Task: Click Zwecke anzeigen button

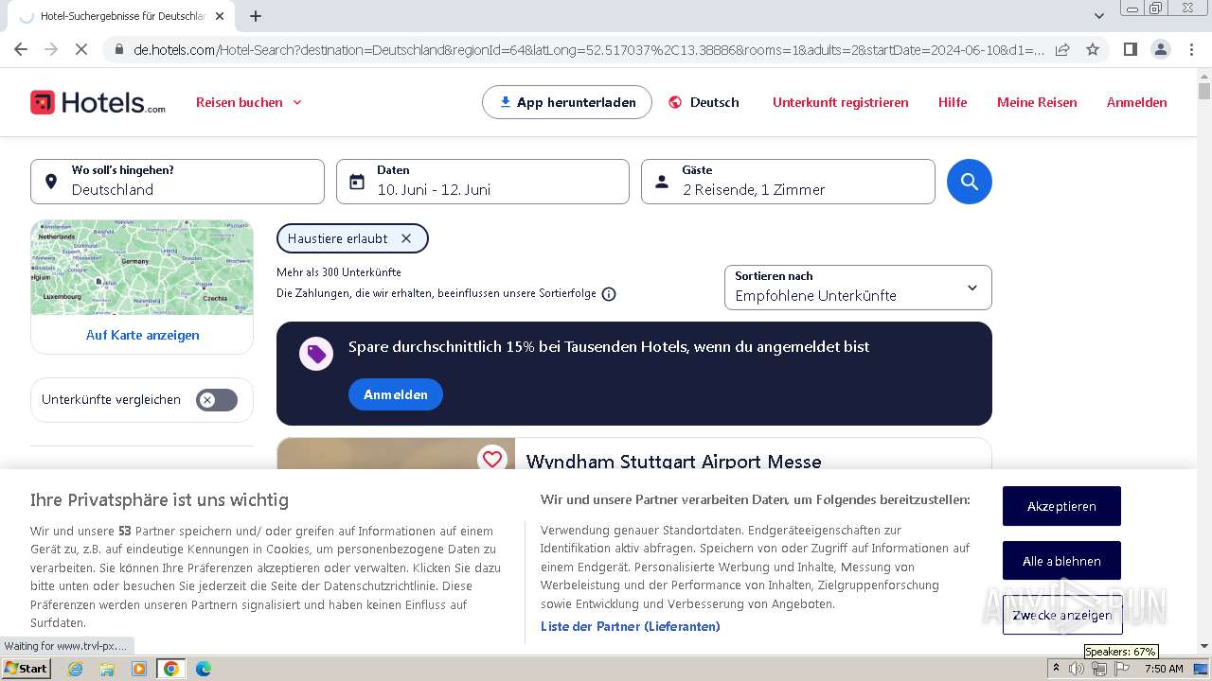Action: (1061, 615)
